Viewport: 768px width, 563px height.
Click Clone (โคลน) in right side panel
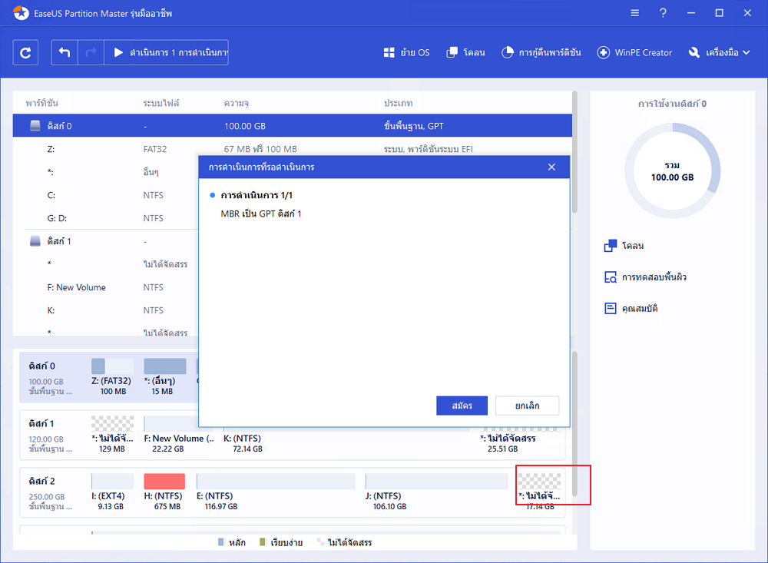pos(624,246)
